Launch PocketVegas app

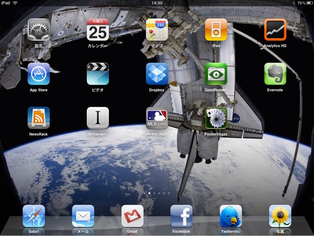216,118
